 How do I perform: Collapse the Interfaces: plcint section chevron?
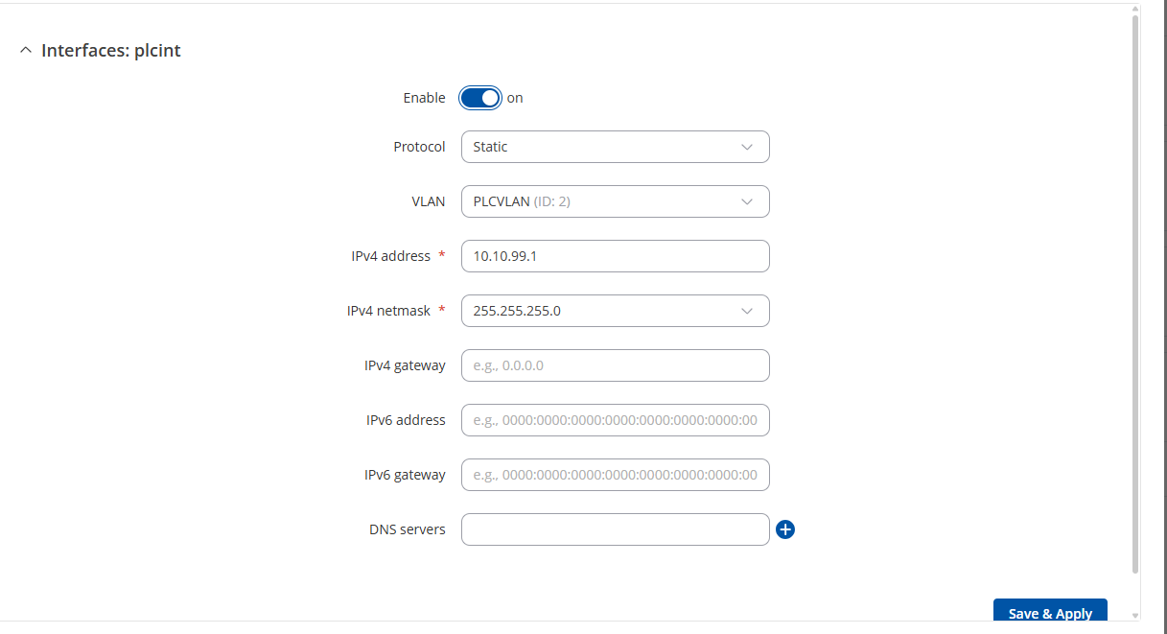pos(25,51)
